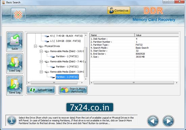Click the Save Log folder icon
This screenshot has width=186, height=130.
[x=15, y=85]
